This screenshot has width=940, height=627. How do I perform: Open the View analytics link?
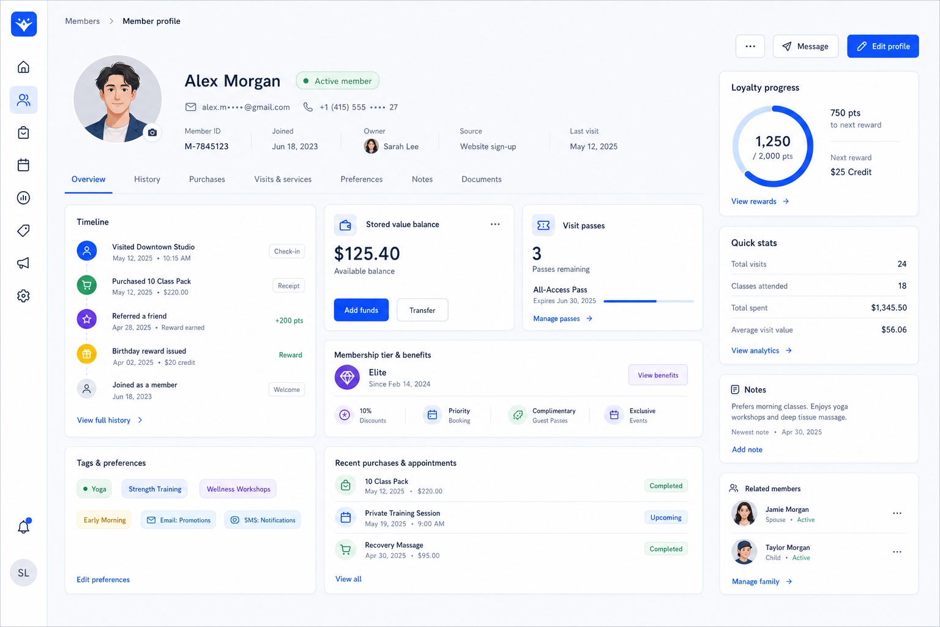[762, 350]
